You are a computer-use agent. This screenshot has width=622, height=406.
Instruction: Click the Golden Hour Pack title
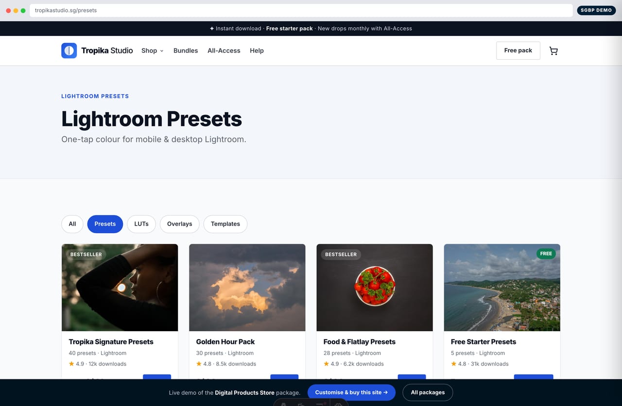click(225, 342)
